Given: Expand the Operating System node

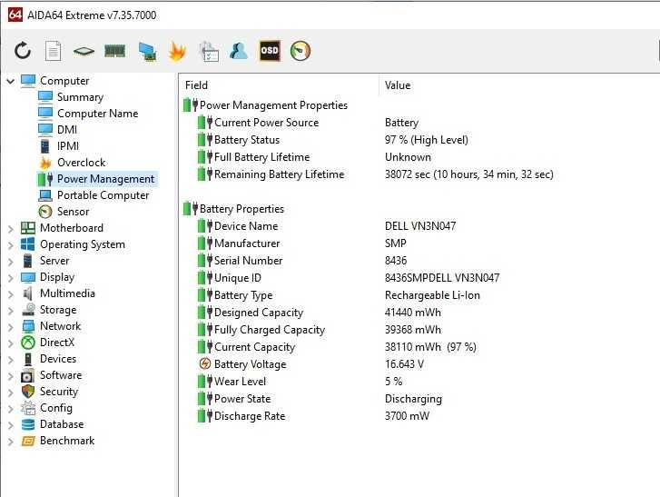Looking at the screenshot, I should pyautogui.click(x=11, y=245).
